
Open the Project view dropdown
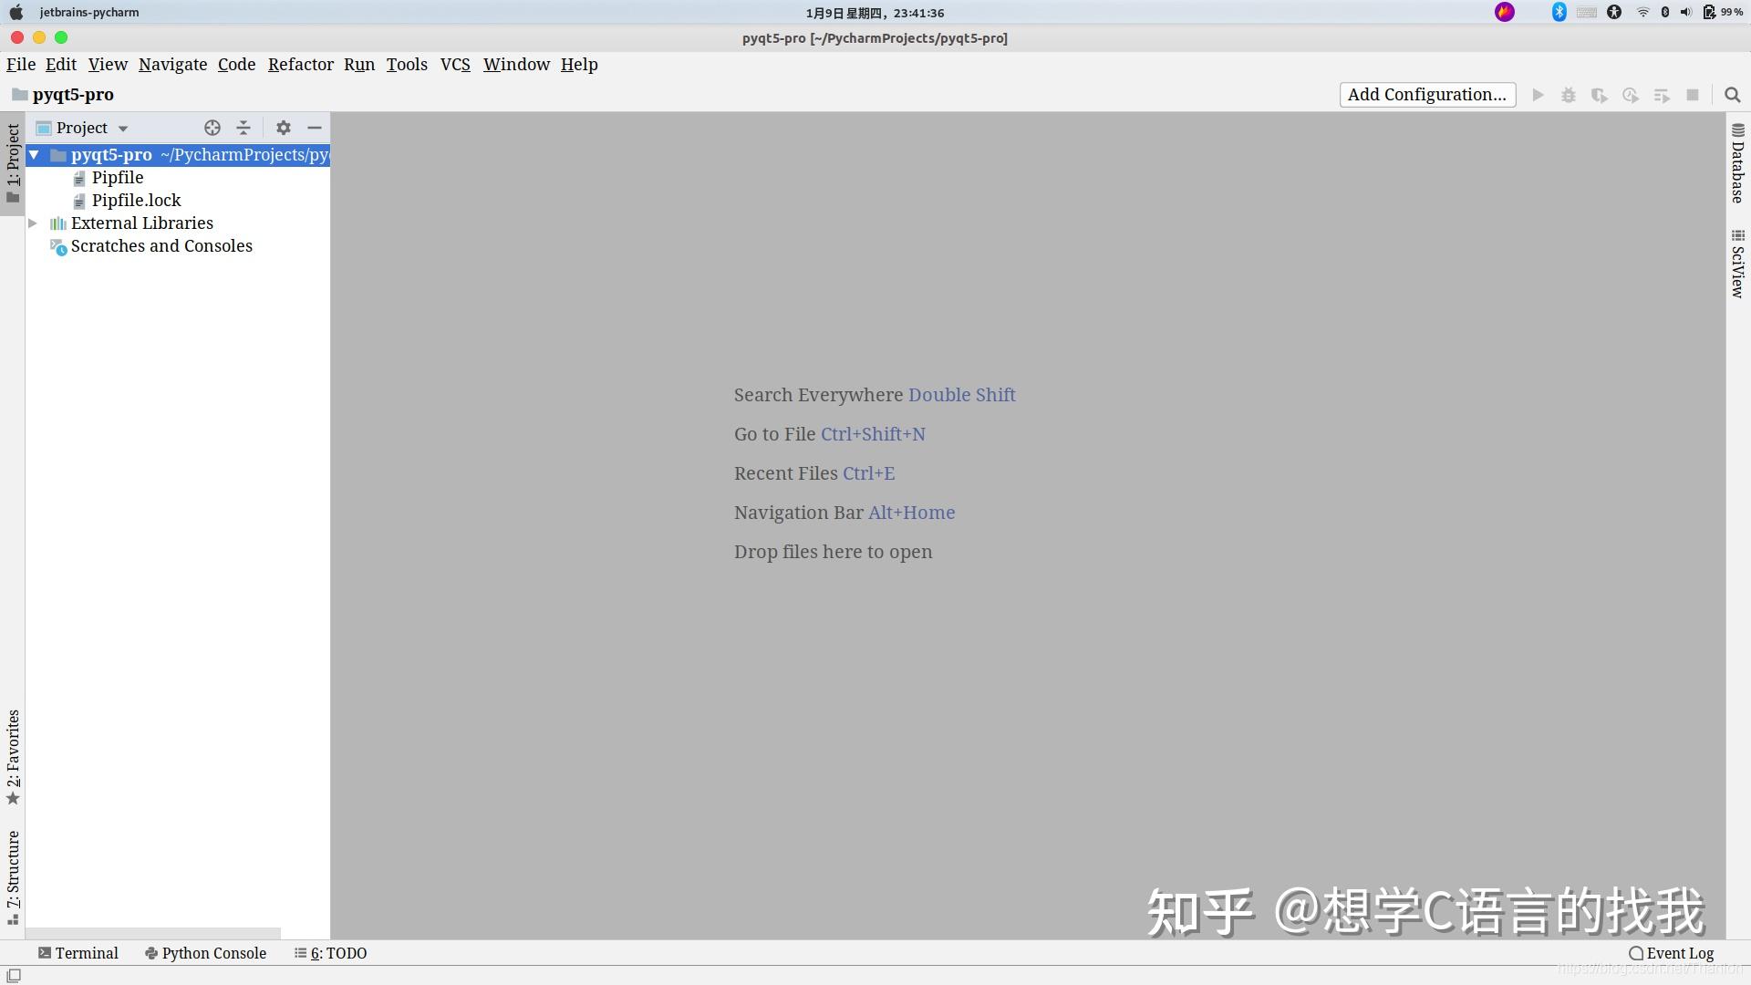124,128
